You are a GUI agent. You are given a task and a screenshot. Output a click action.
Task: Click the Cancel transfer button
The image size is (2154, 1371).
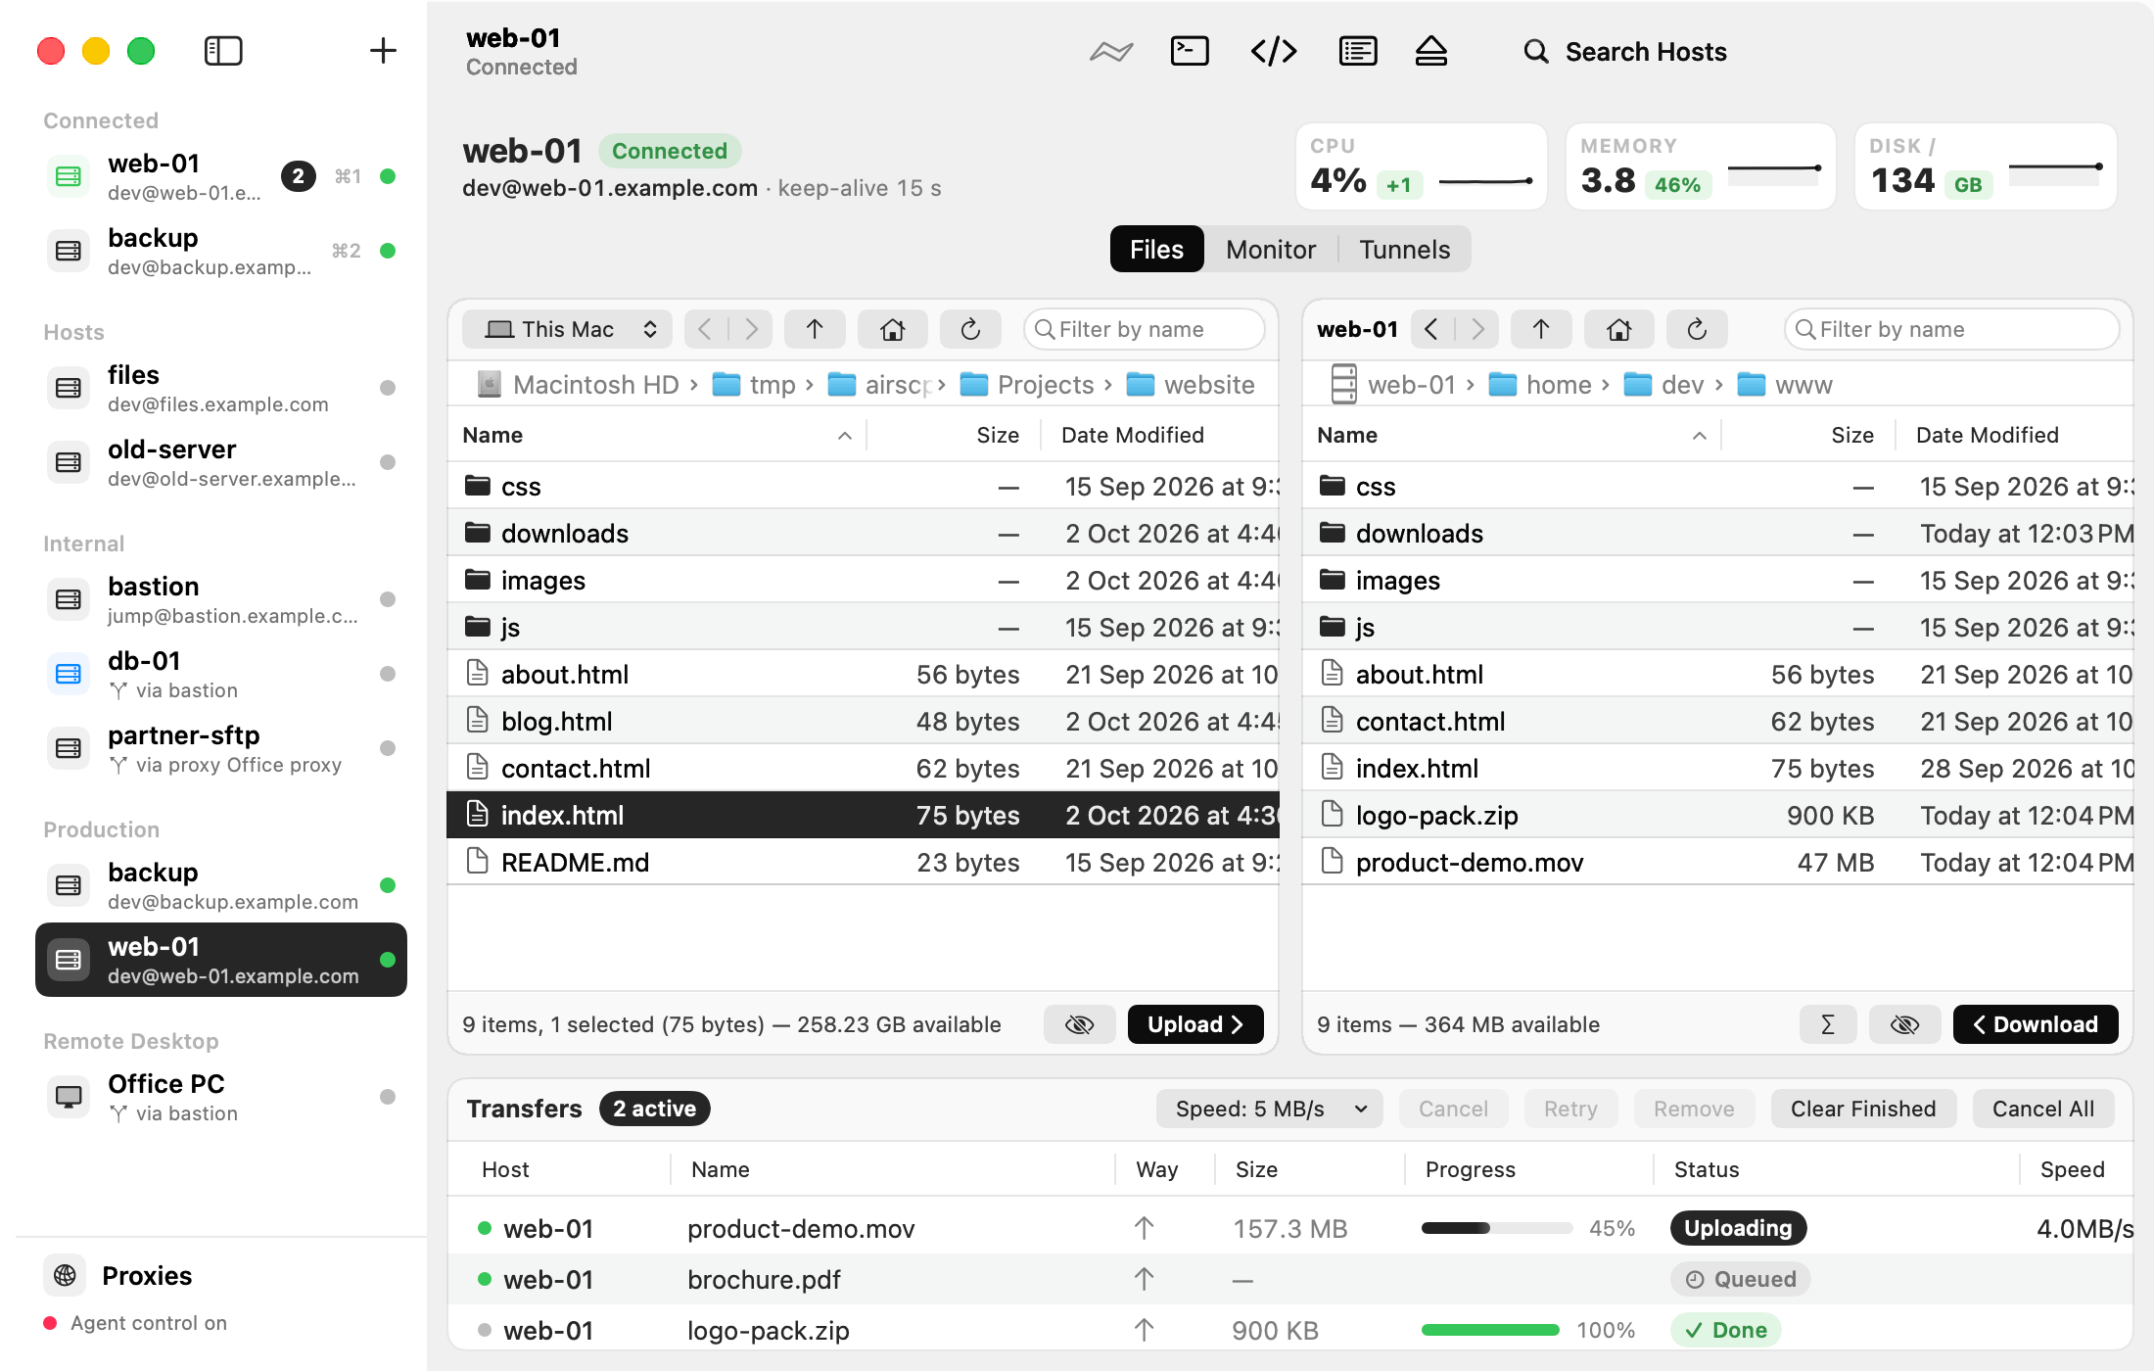point(1453,1109)
